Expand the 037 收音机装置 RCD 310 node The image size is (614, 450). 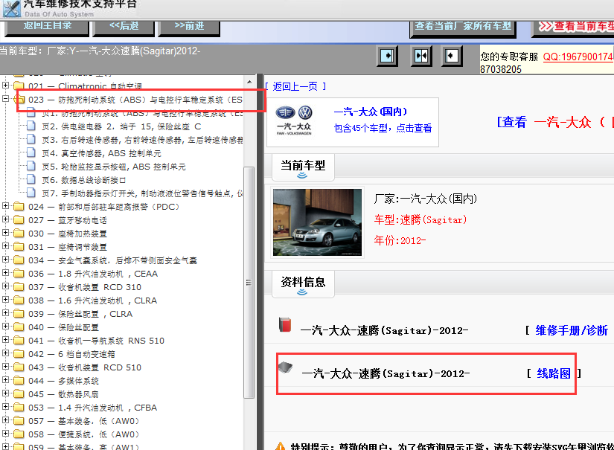(5, 286)
